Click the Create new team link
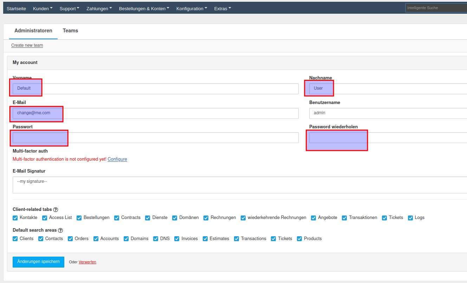 pos(27,45)
